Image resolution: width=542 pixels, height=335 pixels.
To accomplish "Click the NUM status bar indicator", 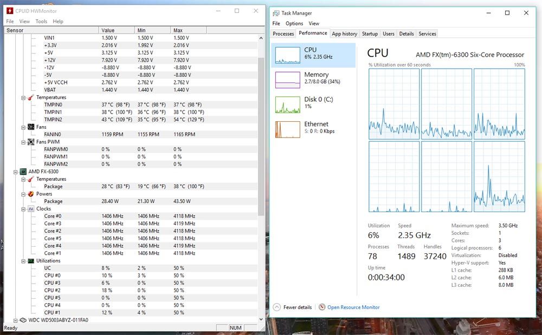I will click(235, 328).
